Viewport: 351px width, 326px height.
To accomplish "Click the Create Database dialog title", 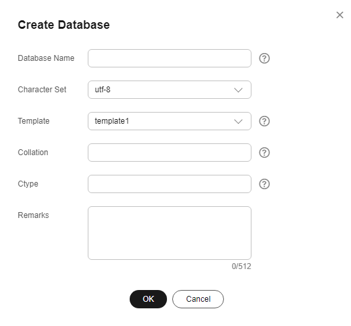I will click(x=64, y=25).
